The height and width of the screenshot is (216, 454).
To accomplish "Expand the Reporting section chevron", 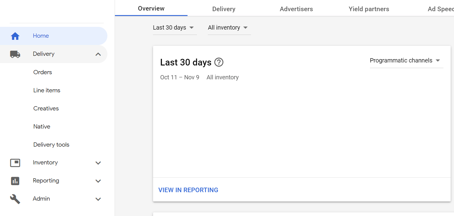I will (x=98, y=181).
